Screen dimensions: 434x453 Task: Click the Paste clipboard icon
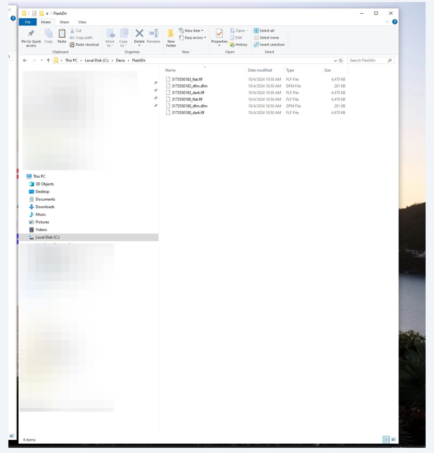pyautogui.click(x=62, y=35)
